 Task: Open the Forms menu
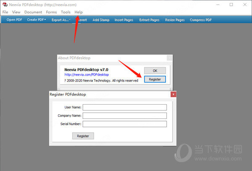[x=51, y=12]
